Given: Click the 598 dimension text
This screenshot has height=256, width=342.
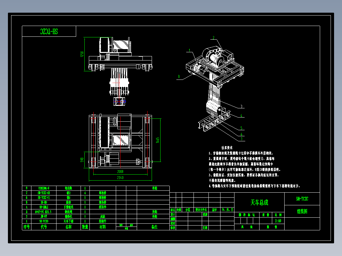Looking at the screenshot, I should click(82, 160).
